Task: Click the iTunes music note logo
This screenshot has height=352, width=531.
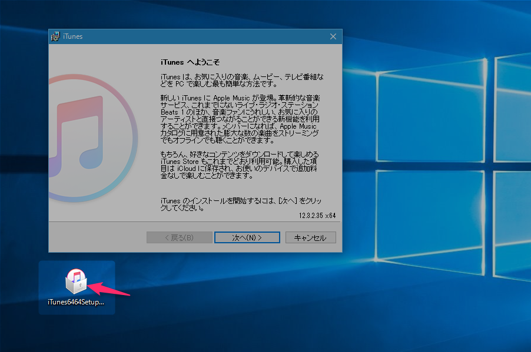Action: pyautogui.click(x=93, y=138)
